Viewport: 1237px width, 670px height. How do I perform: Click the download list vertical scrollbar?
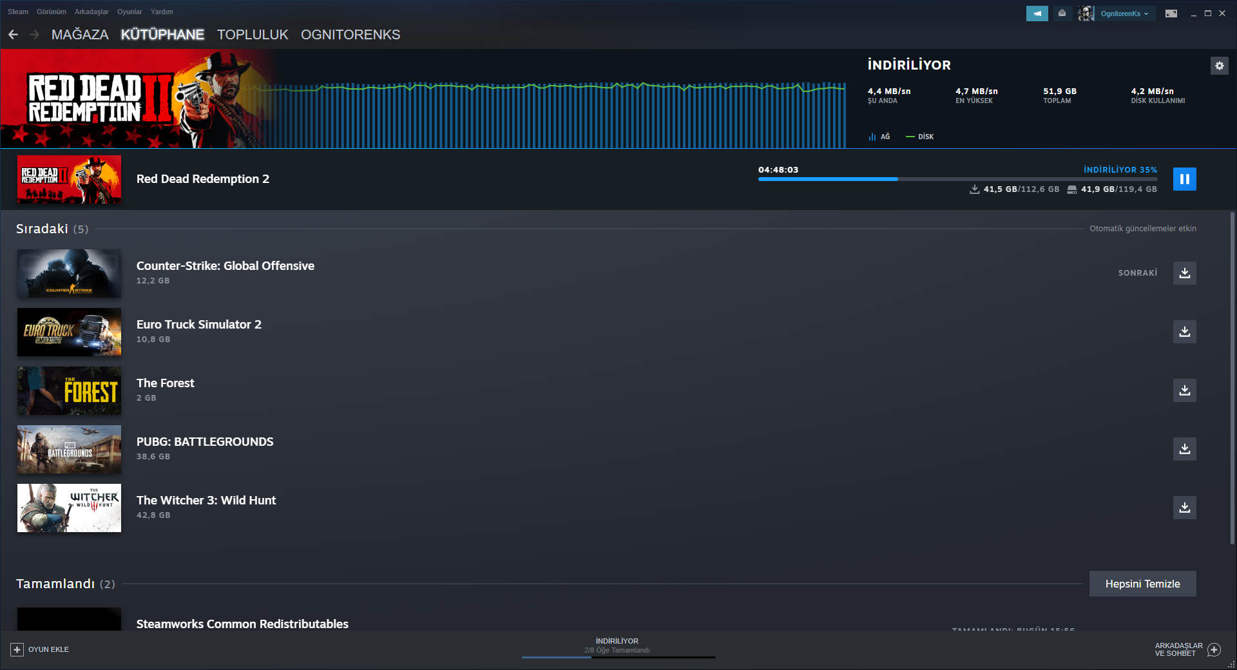(1232, 379)
